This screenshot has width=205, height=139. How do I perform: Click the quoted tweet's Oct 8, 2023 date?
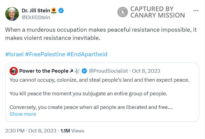(146, 71)
